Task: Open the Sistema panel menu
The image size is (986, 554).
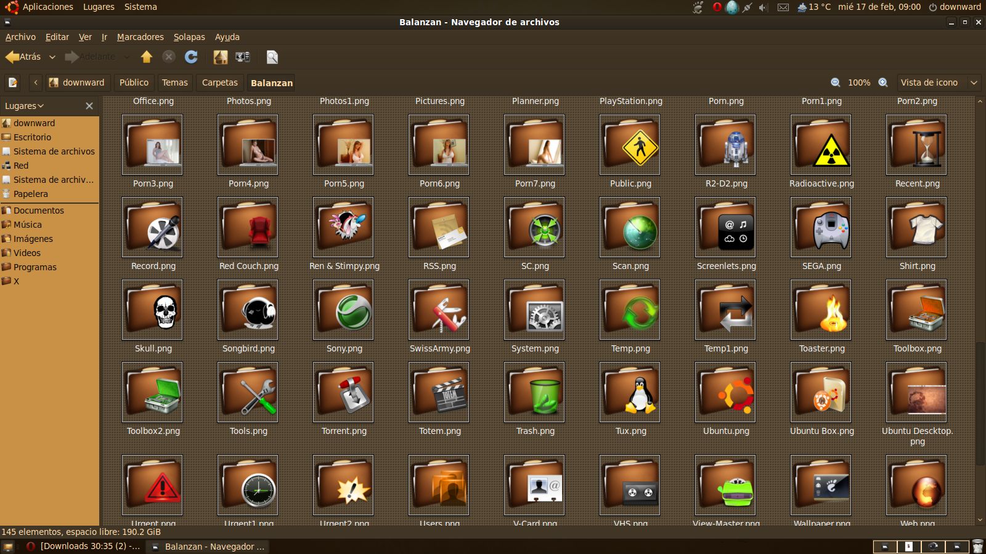Action: [141, 7]
